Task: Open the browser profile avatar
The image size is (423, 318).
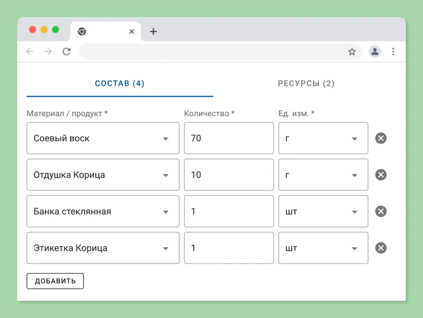Action: click(375, 51)
